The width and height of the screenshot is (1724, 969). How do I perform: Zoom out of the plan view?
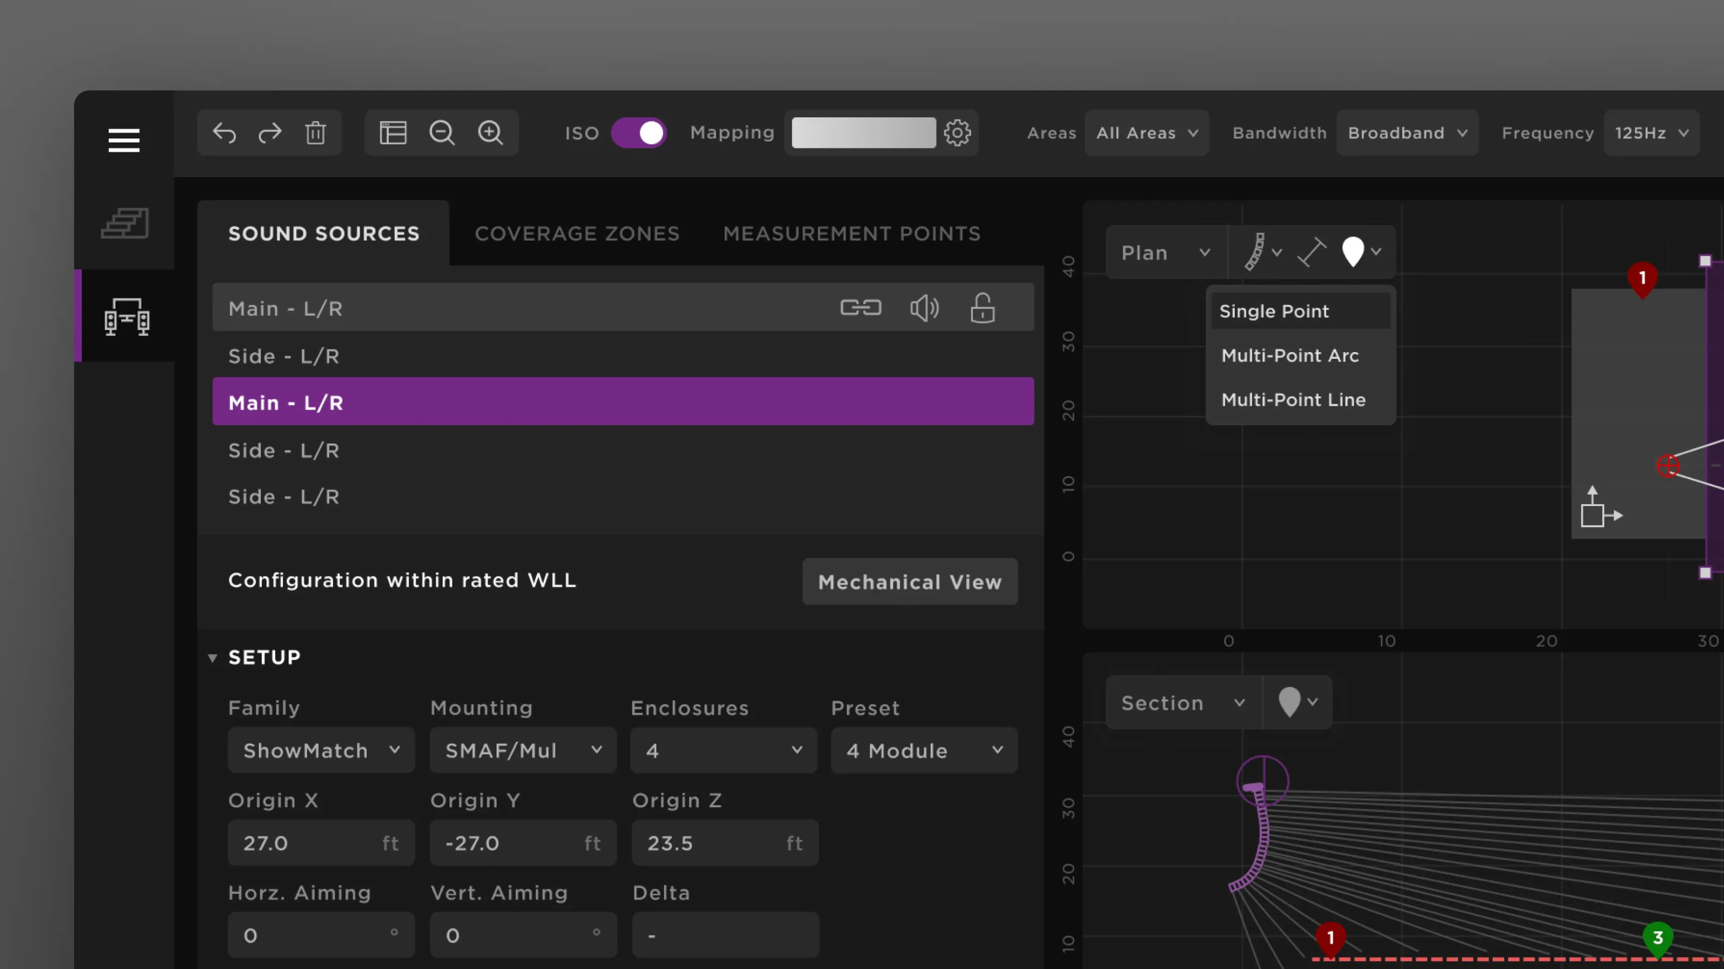tap(442, 132)
